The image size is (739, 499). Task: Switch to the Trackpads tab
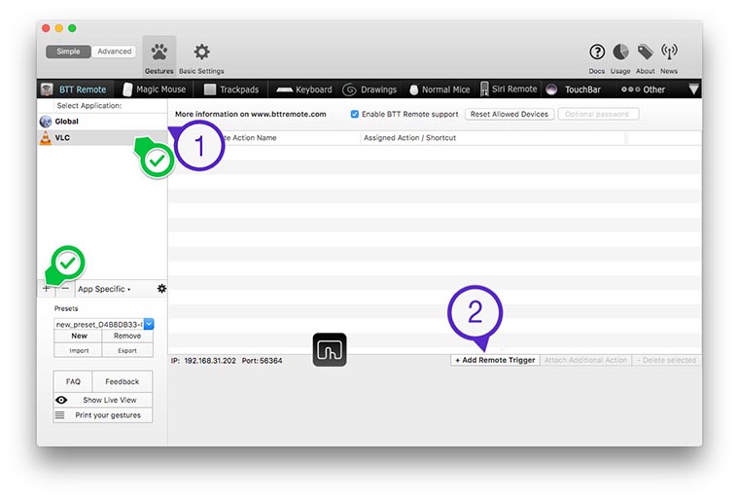231,89
